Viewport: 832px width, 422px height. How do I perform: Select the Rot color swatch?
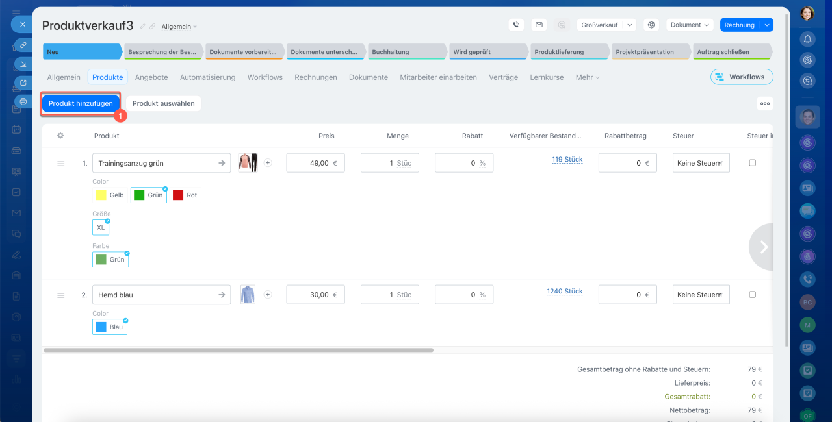point(186,195)
